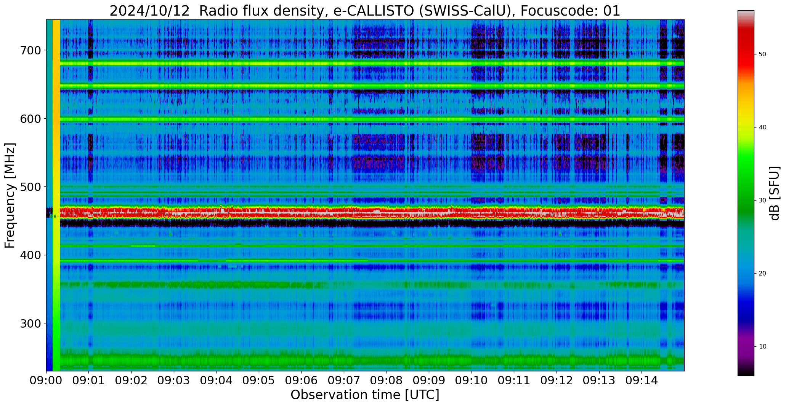Click the 09:06 time tick label
This screenshot has width=786, height=406.
click(x=302, y=381)
